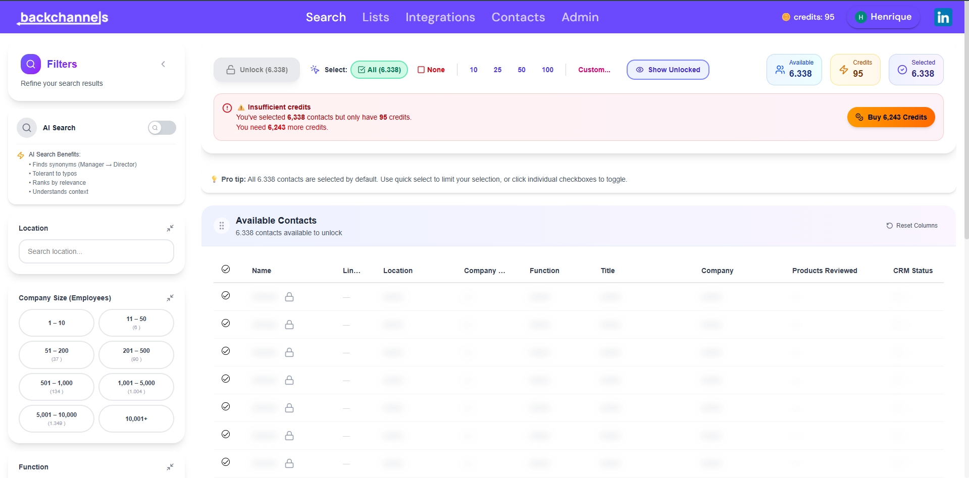Quick select 25 contacts
Image resolution: width=969 pixels, height=478 pixels.
(498, 70)
